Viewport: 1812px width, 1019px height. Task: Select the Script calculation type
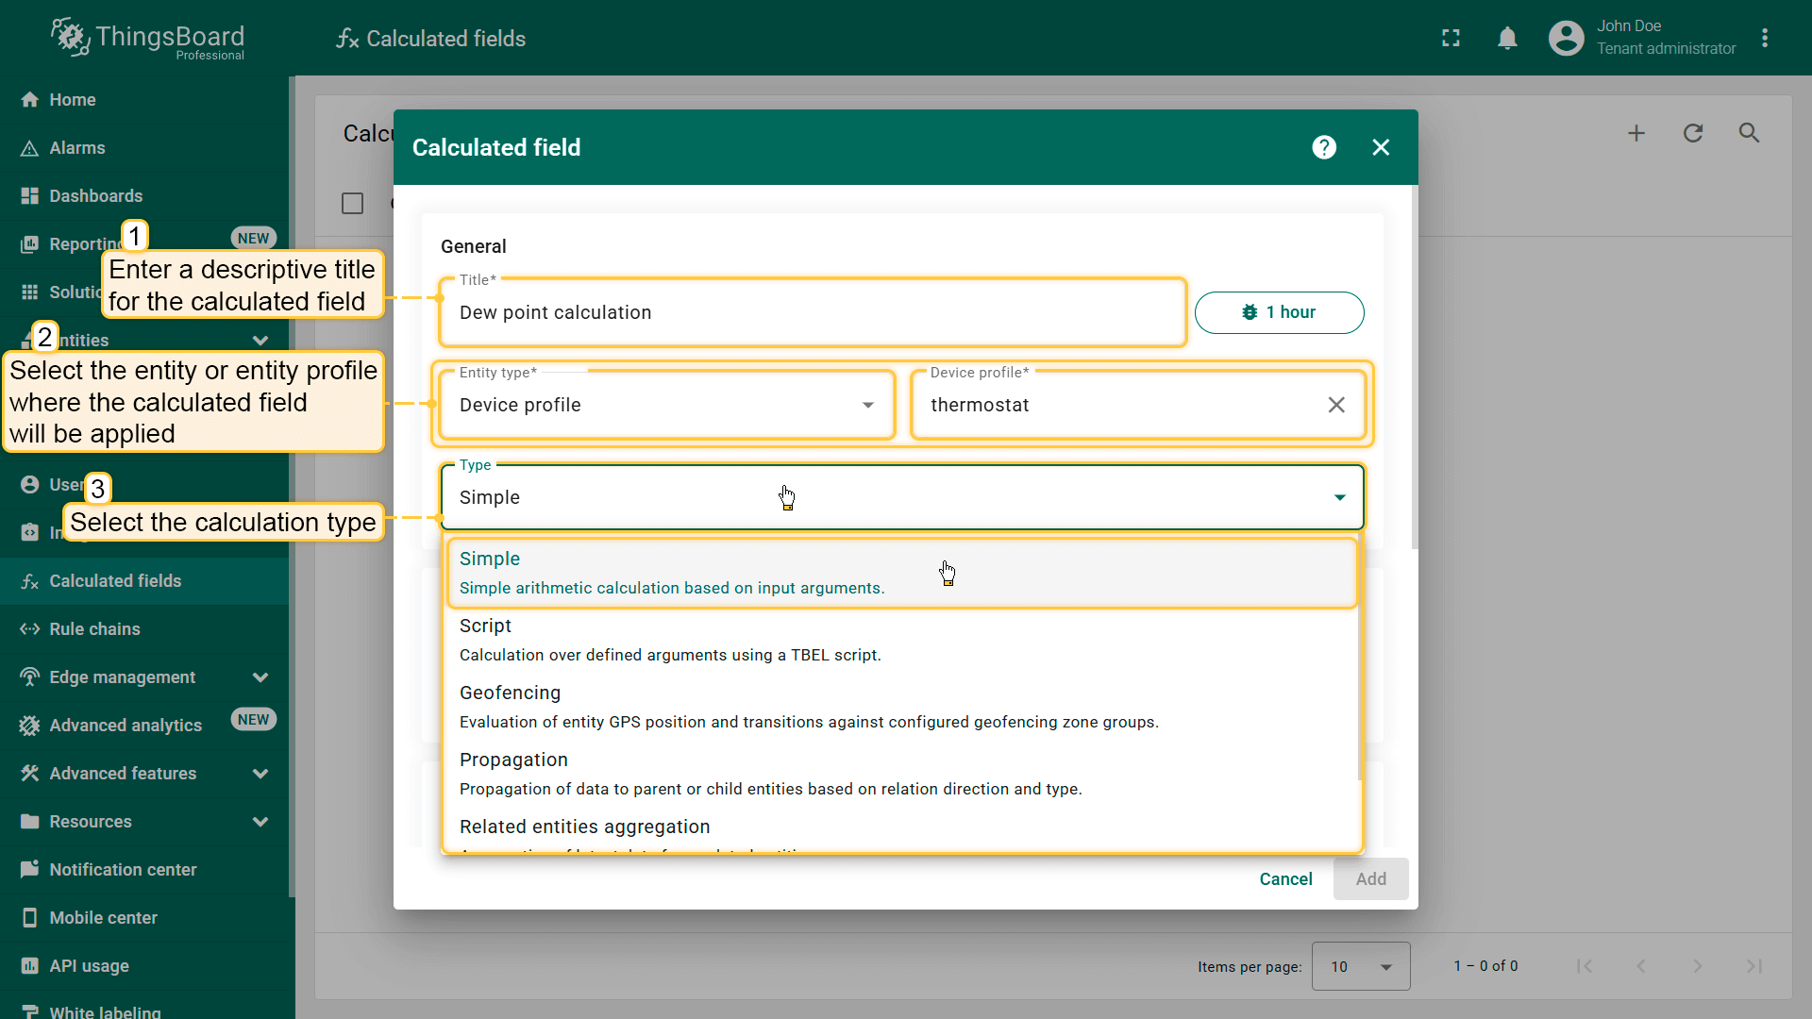[901, 640]
